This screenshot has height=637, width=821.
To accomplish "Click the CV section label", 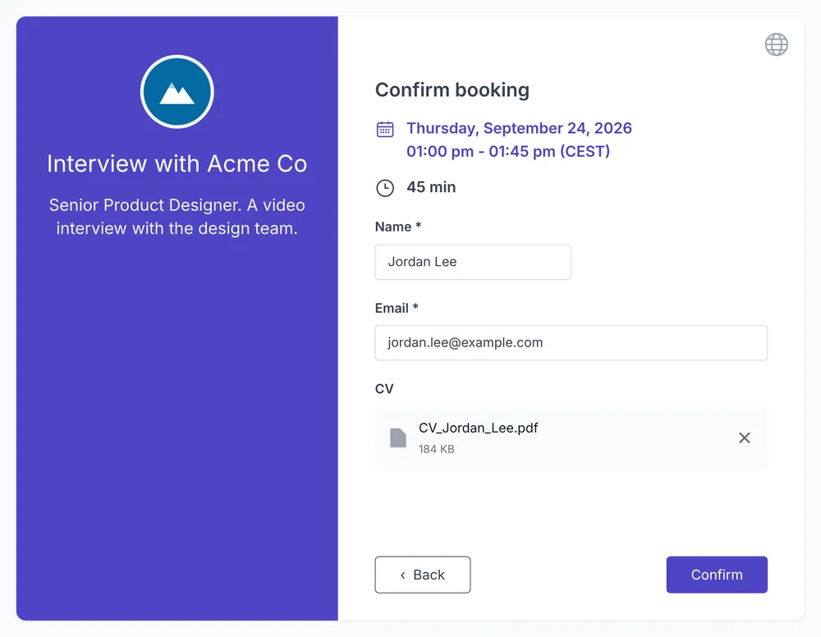I will pos(383,389).
